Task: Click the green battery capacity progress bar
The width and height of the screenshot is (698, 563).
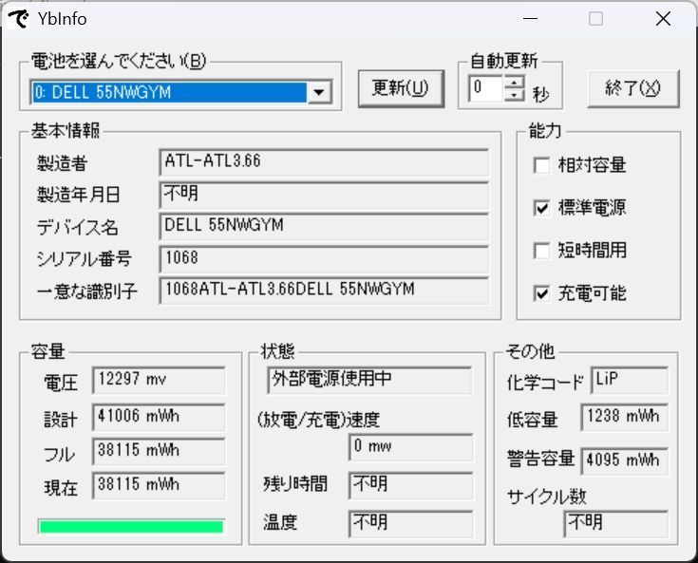Action: point(131,526)
